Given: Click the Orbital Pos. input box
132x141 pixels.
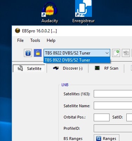Looking at the screenshot, I should click(x=101, y=117).
